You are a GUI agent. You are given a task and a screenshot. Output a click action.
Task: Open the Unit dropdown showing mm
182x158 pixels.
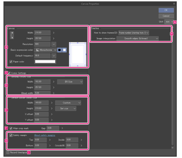pos(169,22)
